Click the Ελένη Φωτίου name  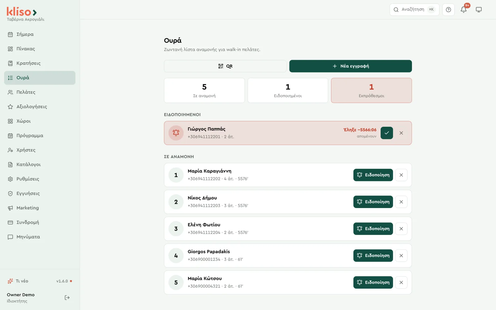[204, 225]
